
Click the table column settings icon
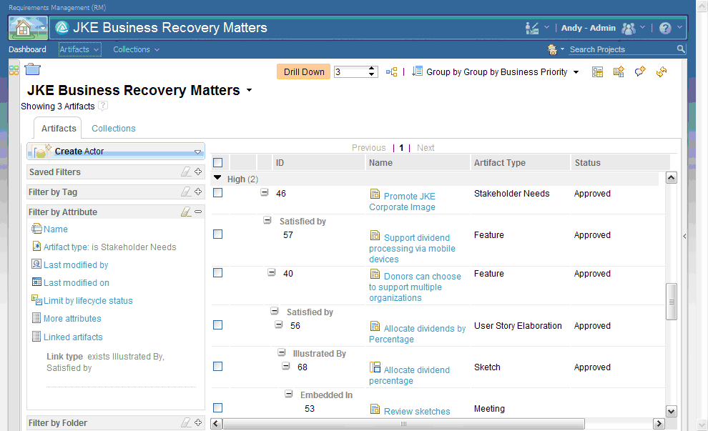[x=597, y=71]
